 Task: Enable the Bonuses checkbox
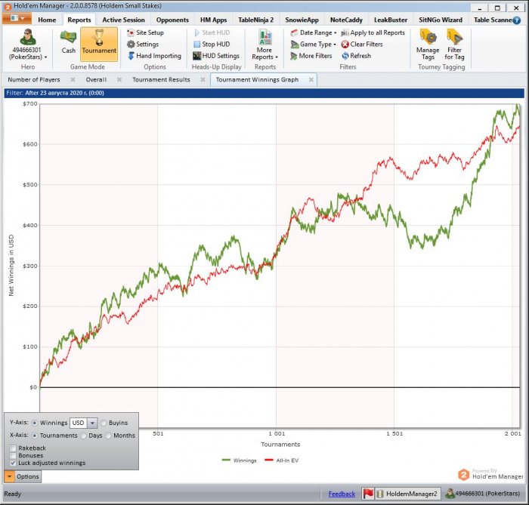[13, 455]
